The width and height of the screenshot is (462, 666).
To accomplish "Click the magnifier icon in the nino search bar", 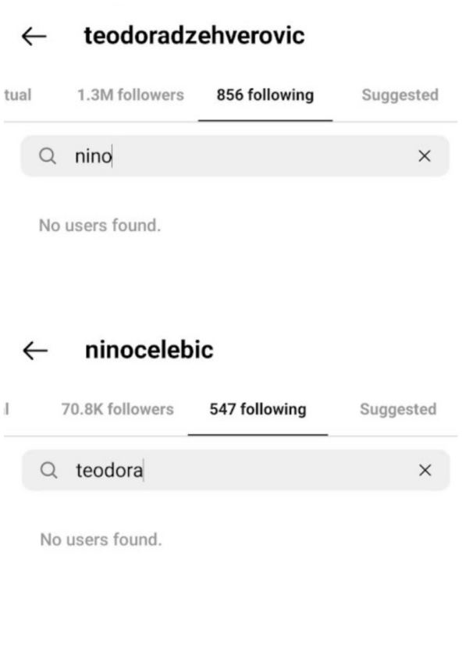I will pyautogui.click(x=49, y=156).
